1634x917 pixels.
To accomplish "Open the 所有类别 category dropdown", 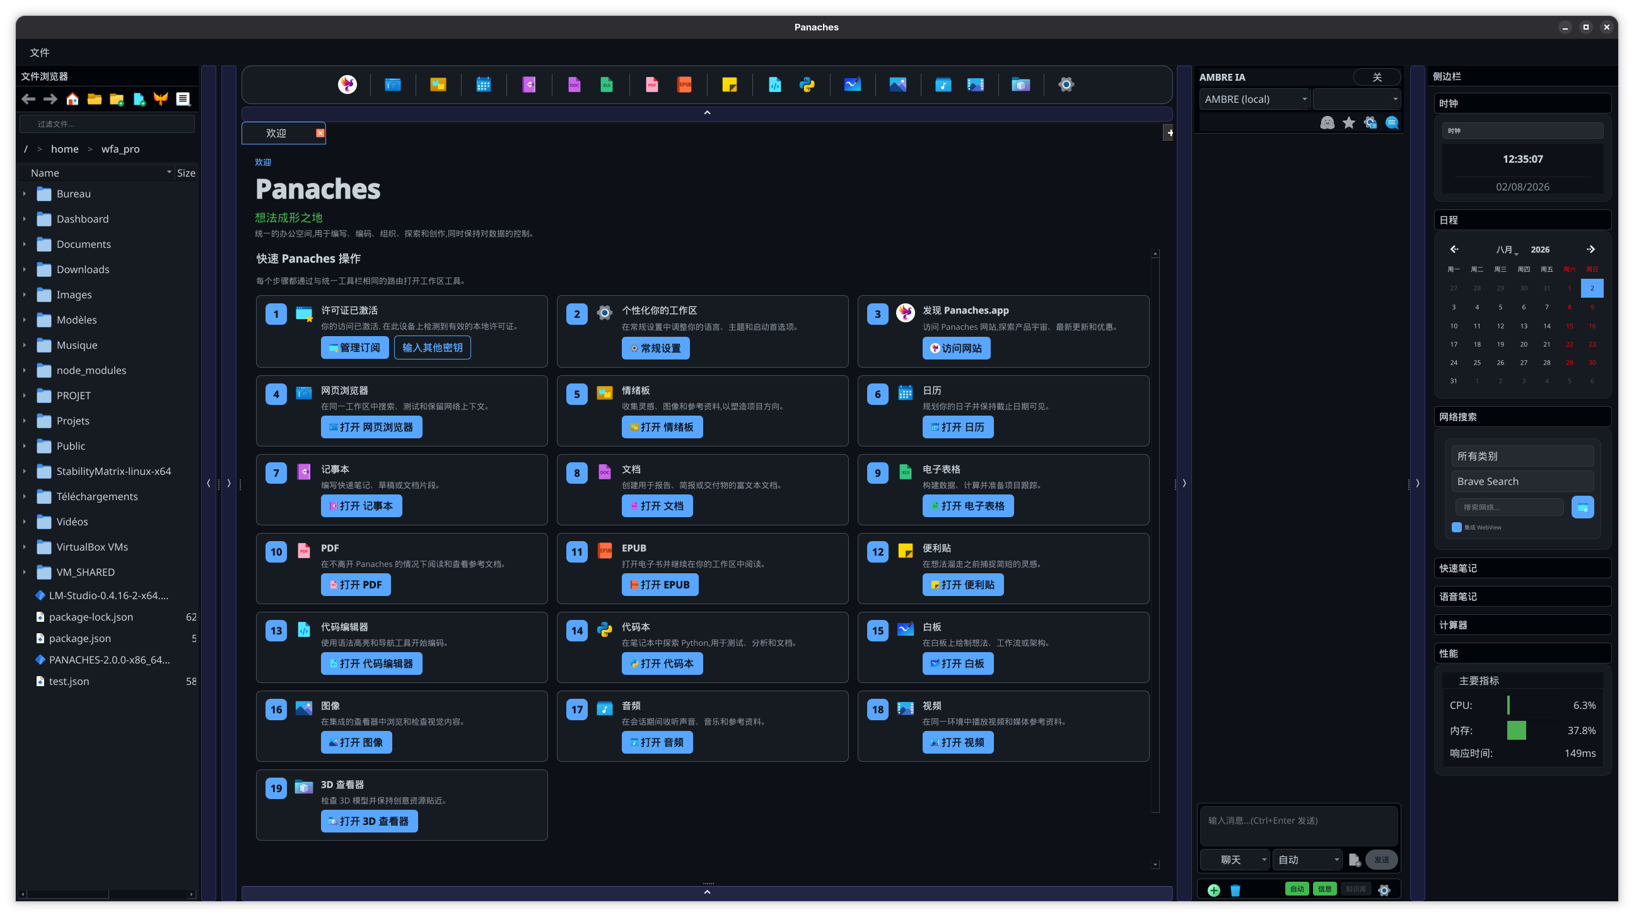I will click(x=1522, y=456).
